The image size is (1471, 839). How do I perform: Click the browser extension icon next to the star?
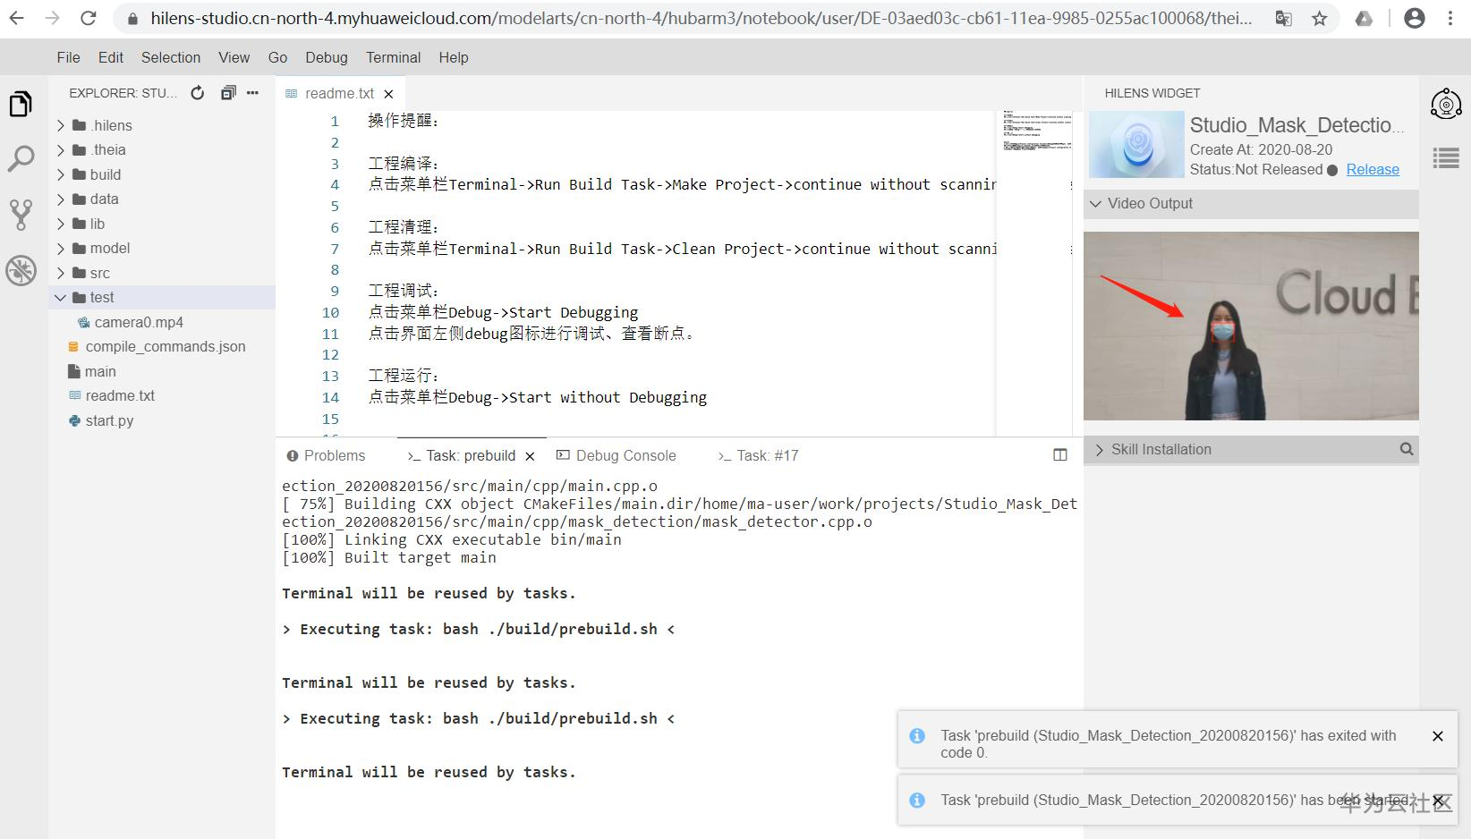1365,18
